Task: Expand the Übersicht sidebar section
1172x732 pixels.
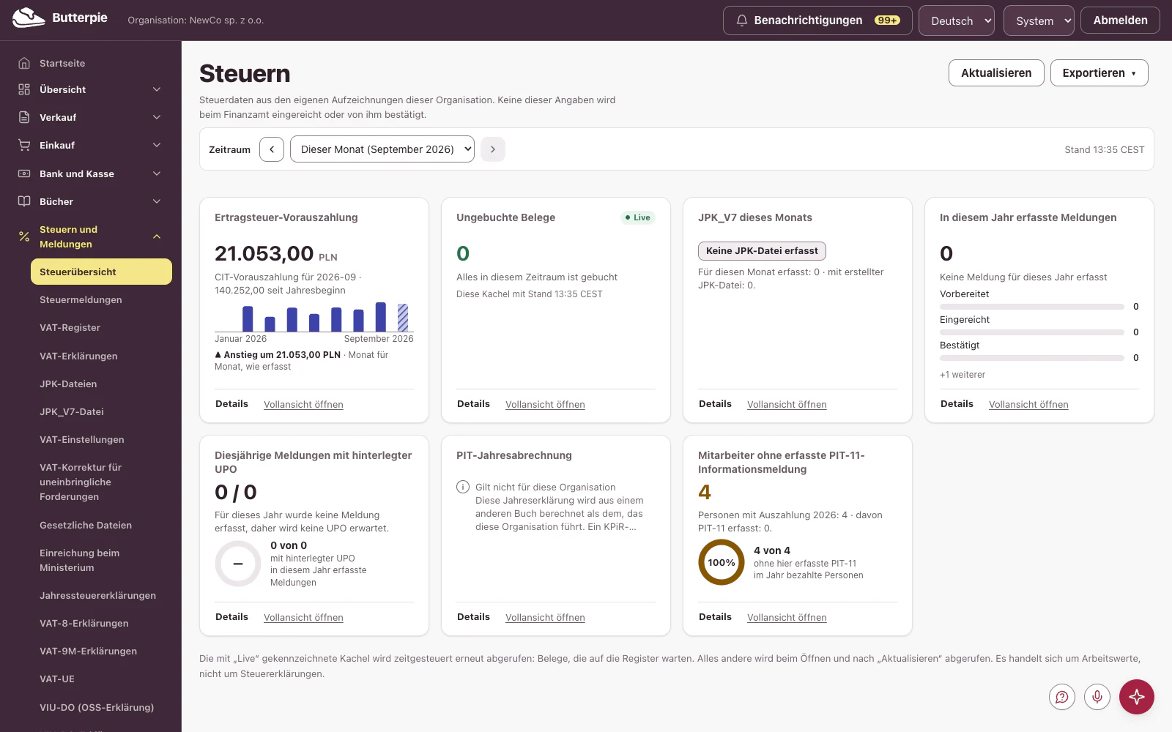Action: [157, 89]
